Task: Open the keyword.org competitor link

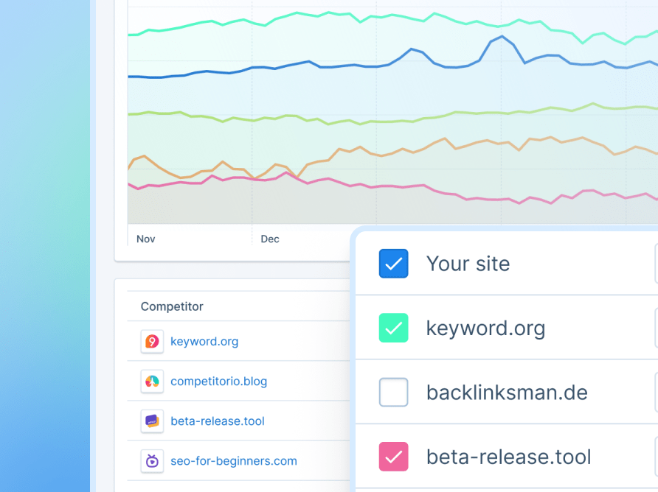Action: [x=204, y=341]
